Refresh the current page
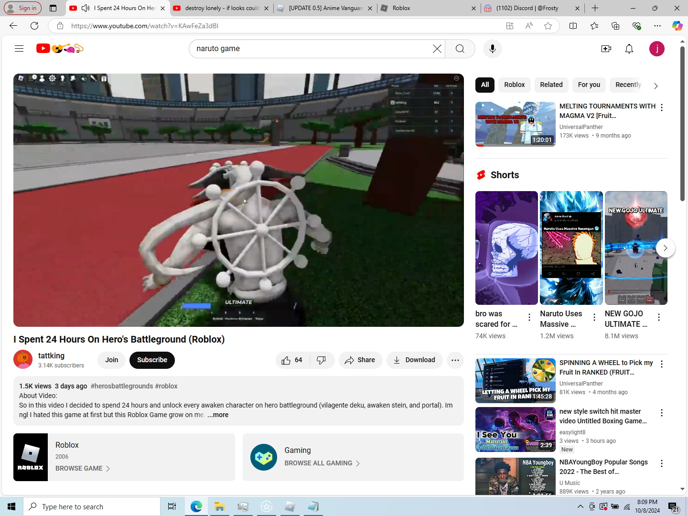Viewport: 688px width, 516px height. click(x=34, y=26)
